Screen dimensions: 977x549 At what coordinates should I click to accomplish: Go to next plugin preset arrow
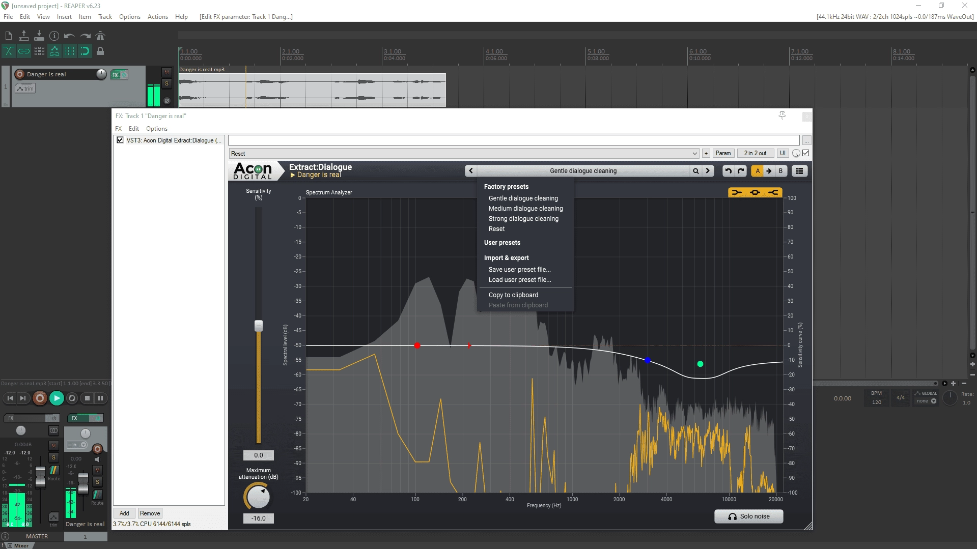708,171
